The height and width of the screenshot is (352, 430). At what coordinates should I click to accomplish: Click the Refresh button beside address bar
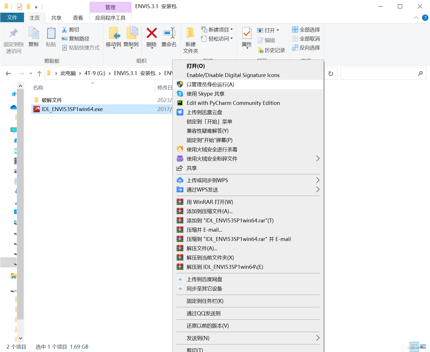point(331,73)
